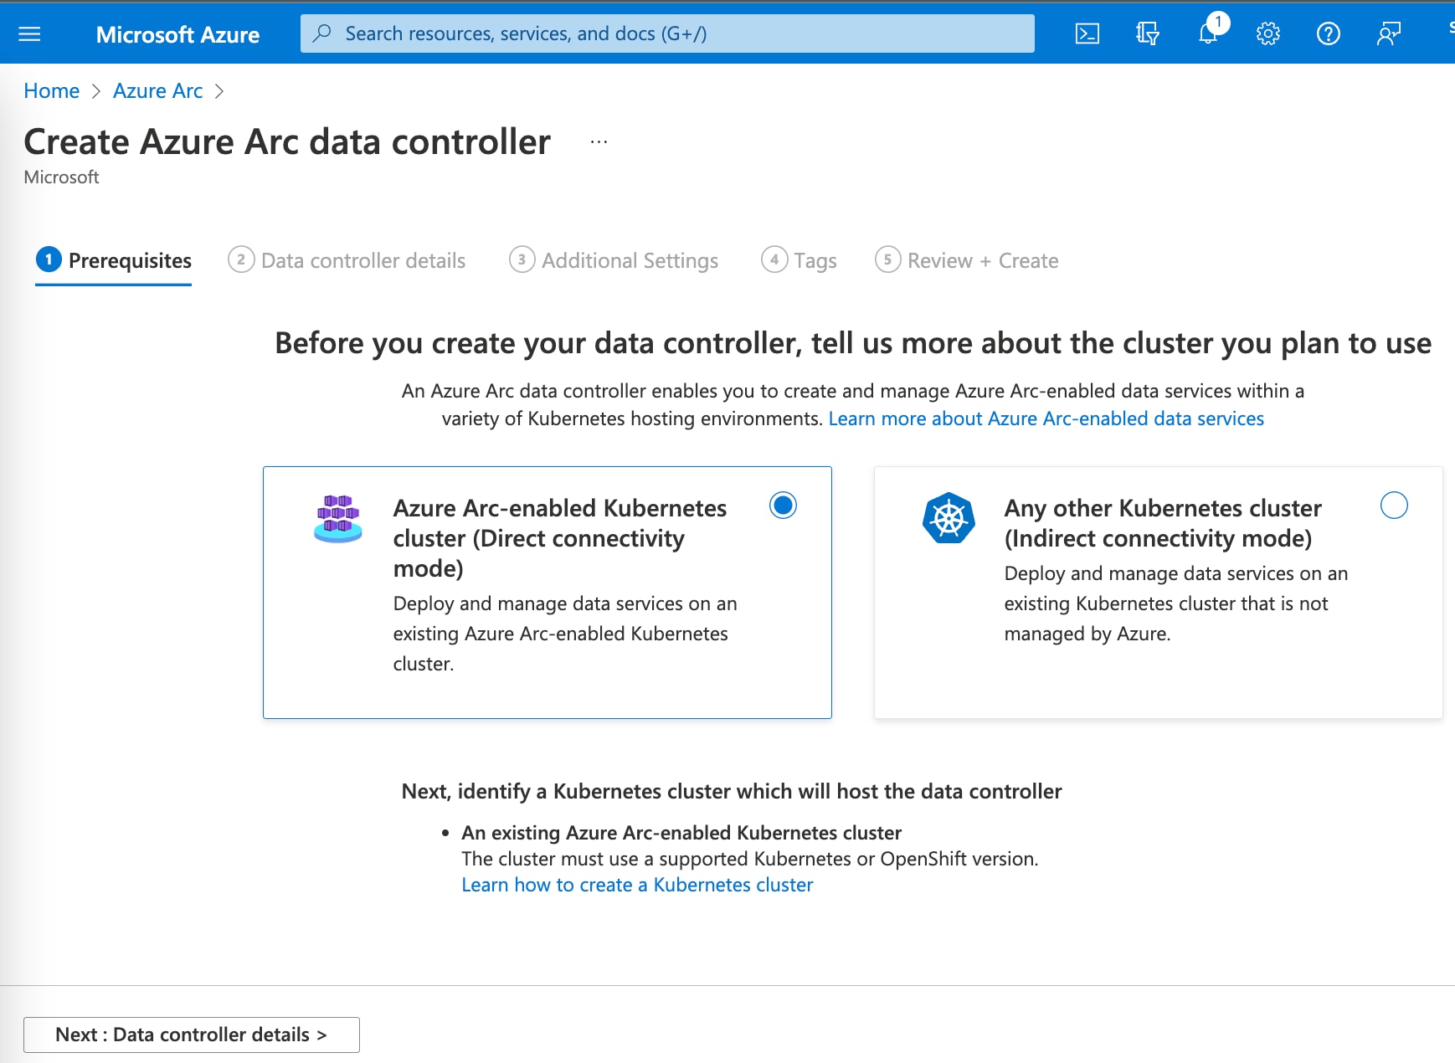The width and height of the screenshot is (1455, 1063).
Task: Click the search magnifier icon
Action: pyautogui.click(x=321, y=33)
